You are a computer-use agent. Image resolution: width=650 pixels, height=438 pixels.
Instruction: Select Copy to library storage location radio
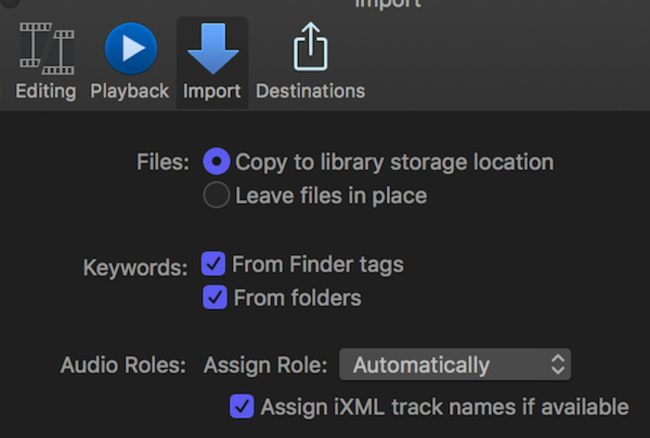[x=216, y=161]
